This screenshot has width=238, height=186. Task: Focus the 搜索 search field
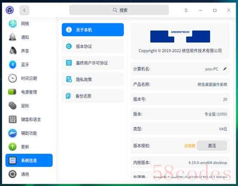pyautogui.click(x=119, y=10)
